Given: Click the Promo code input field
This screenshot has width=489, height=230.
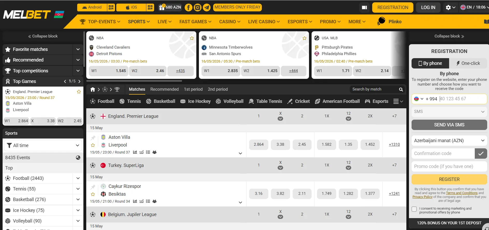Looking at the screenshot, I should point(449,166).
